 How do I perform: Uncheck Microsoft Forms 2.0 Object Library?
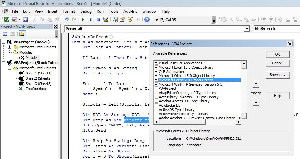[x=156, y=80]
